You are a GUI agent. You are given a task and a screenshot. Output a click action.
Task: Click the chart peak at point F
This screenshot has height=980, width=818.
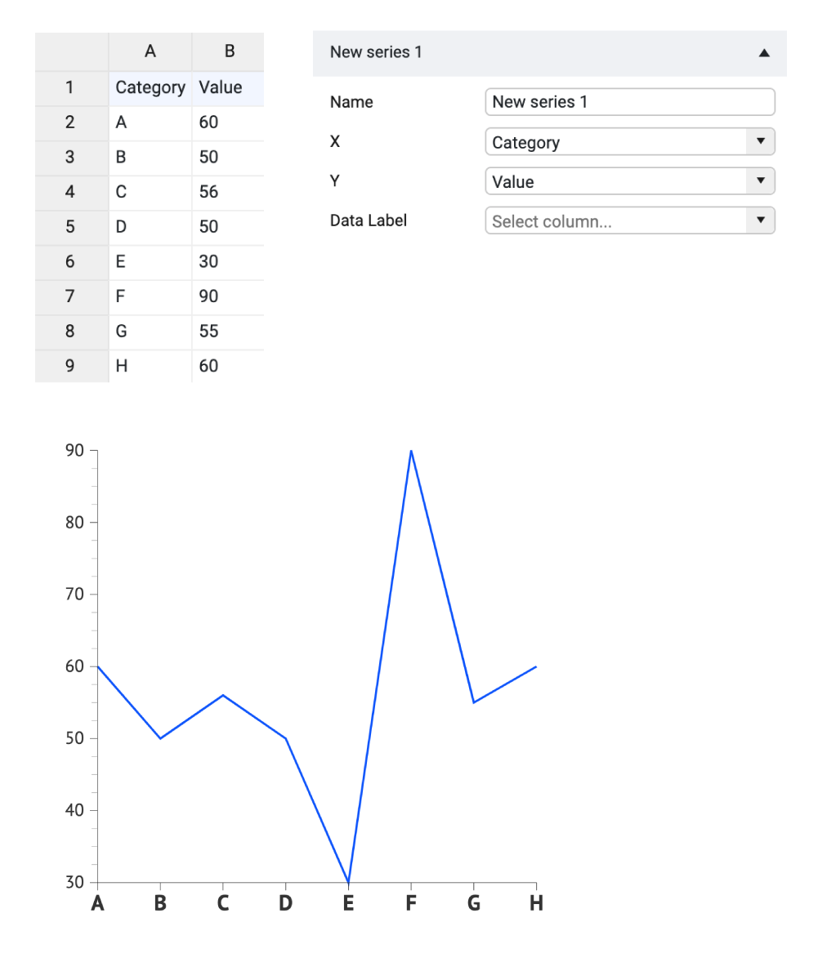411,450
